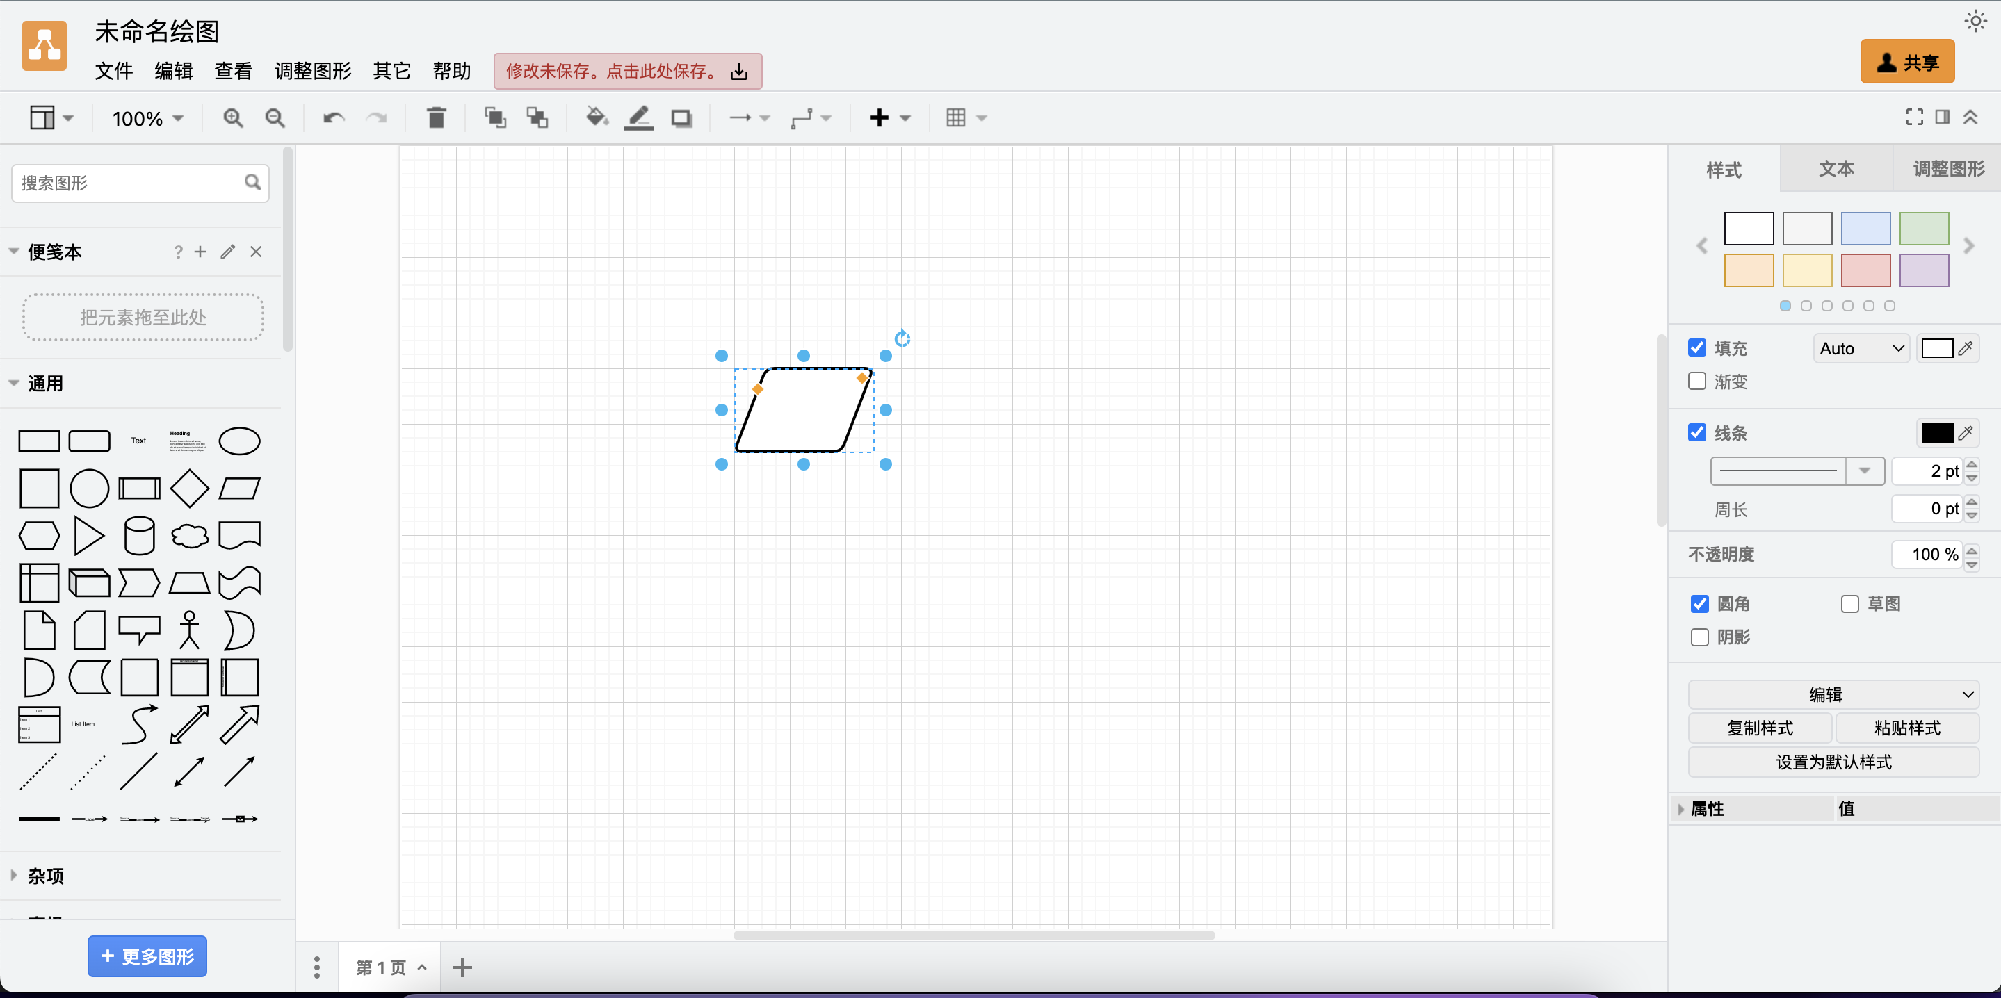
Task: Select the cloud shape in the general palette
Action: pyautogui.click(x=190, y=536)
